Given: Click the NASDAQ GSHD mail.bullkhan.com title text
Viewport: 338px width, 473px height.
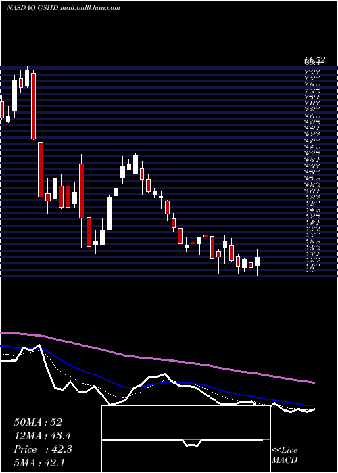Looking at the screenshot, I should click(x=64, y=8).
